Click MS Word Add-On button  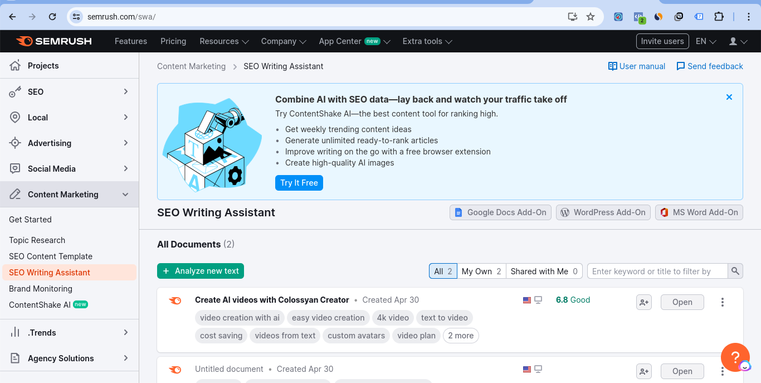[x=699, y=212]
